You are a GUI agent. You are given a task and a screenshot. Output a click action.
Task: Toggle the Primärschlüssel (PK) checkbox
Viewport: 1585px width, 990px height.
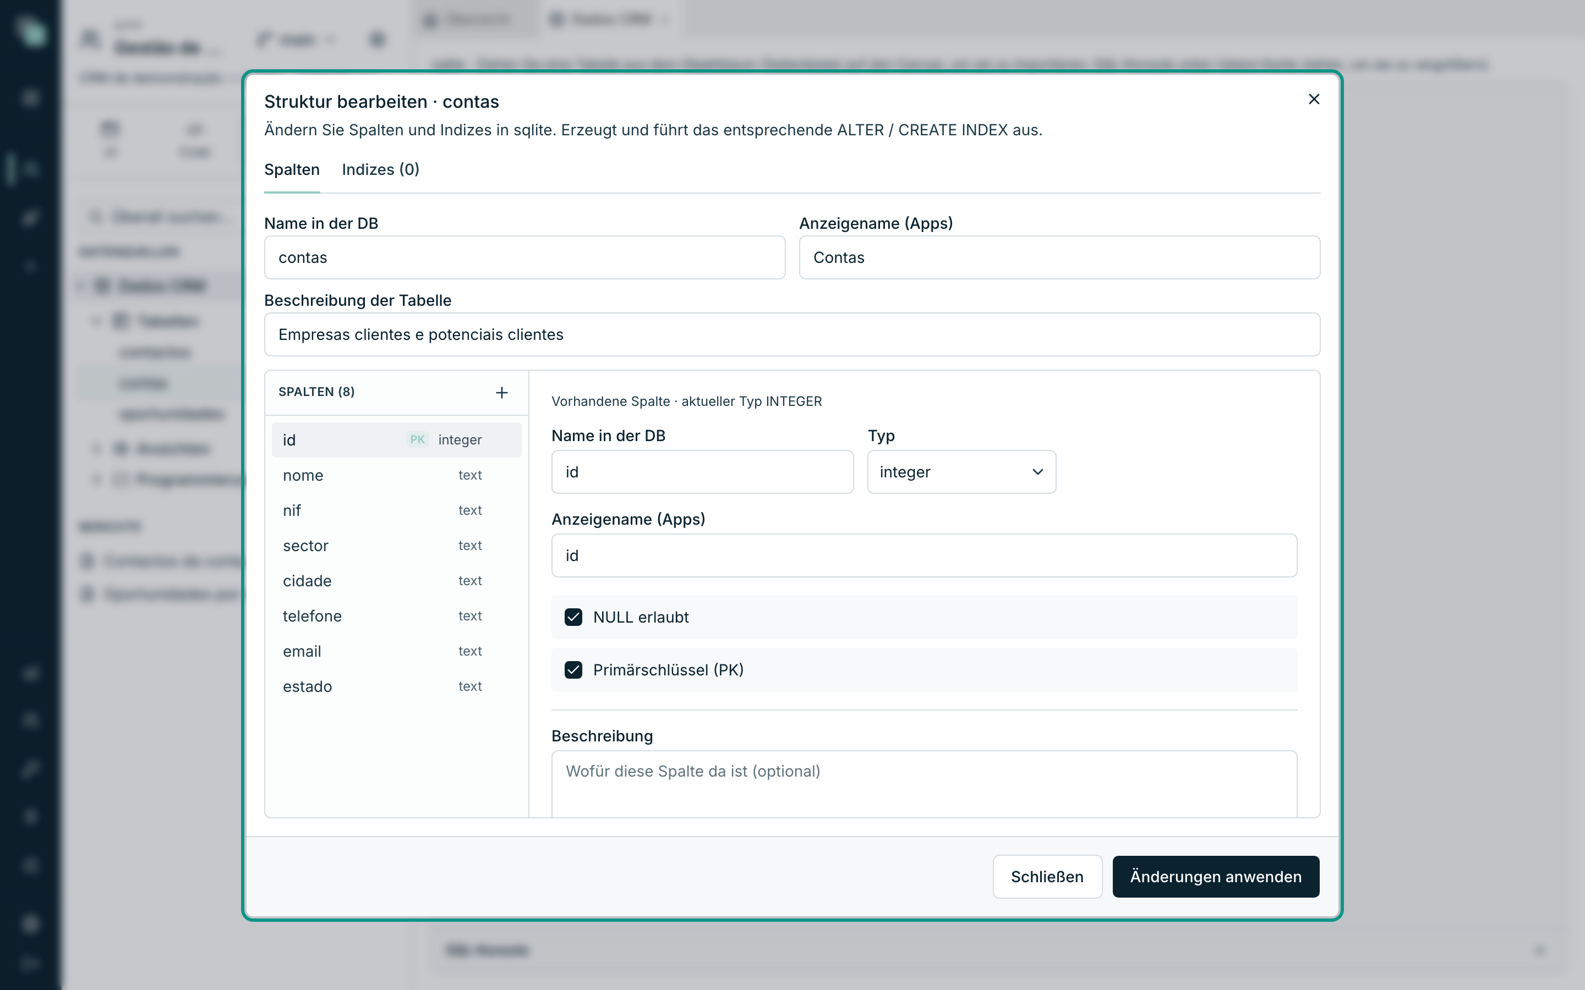(x=573, y=670)
